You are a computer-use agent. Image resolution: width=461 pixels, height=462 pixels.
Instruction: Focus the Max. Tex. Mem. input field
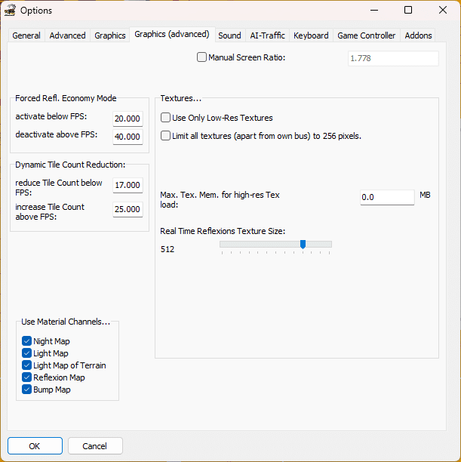click(387, 197)
